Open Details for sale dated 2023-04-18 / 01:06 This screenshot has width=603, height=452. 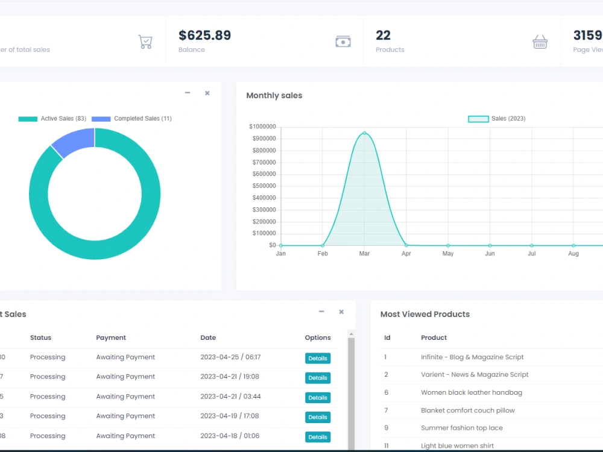tap(318, 437)
